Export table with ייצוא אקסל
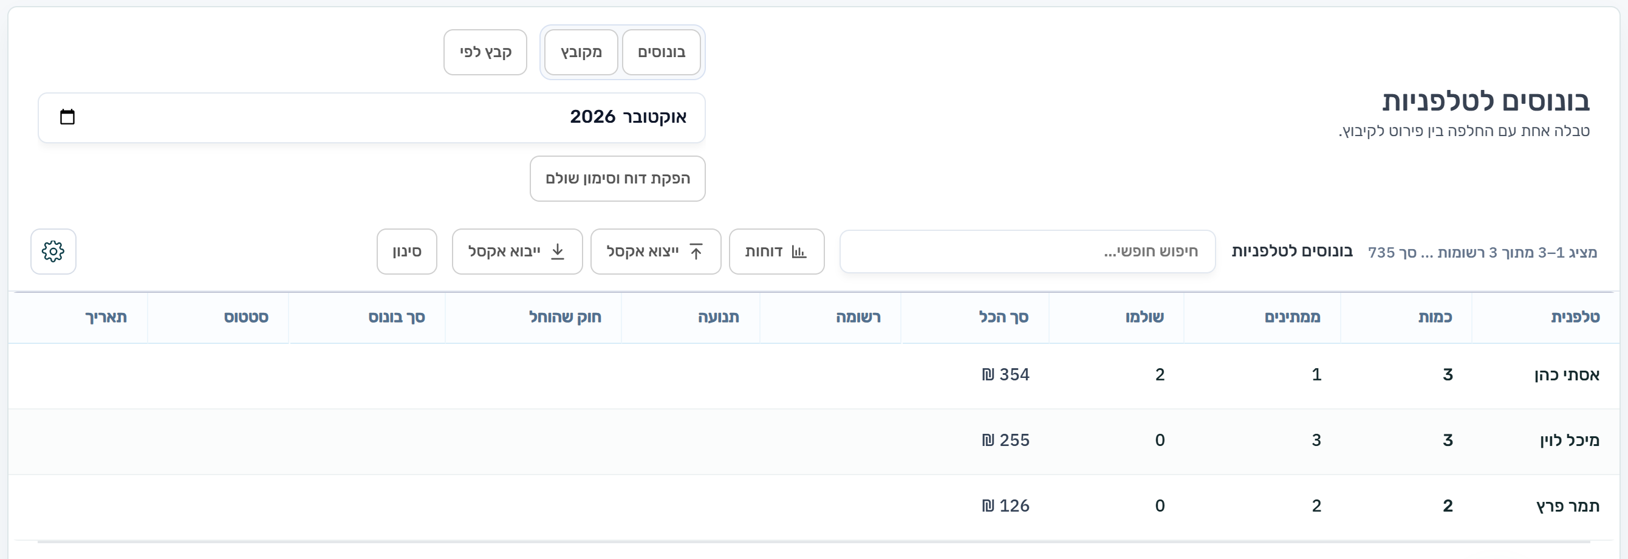This screenshot has width=1628, height=559. 655,251
